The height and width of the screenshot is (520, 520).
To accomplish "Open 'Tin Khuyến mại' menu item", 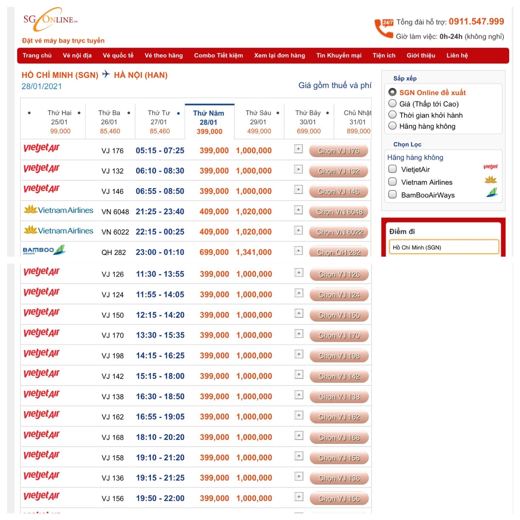I will tap(339, 55).
